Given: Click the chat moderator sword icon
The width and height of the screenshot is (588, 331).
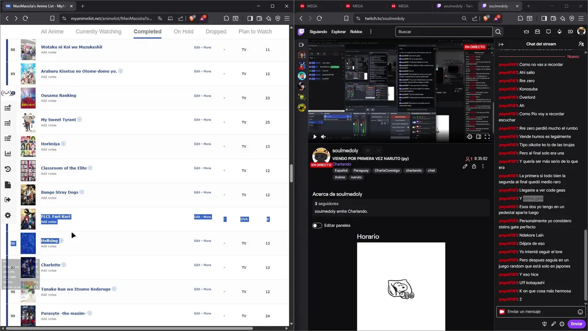Looking at the screenshot, I should click(x=554, y=324).
